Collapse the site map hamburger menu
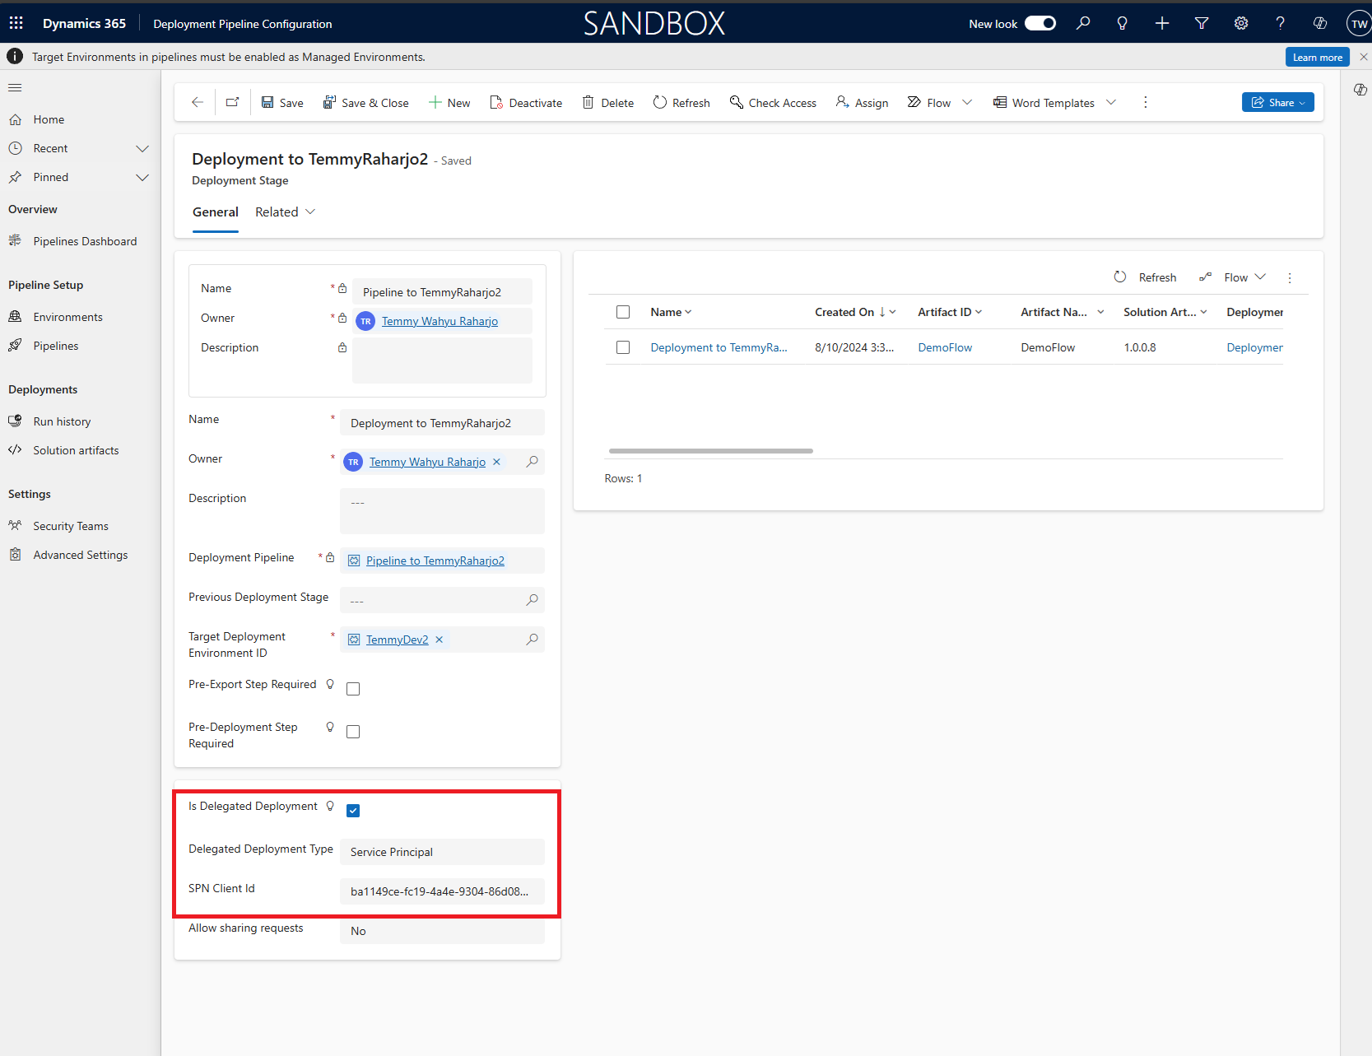Viewport: 1372px width, 1056px height. (x=15, y=88)
